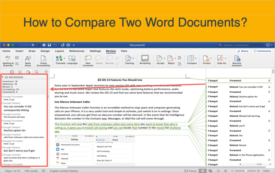Open the Quick Access Toolbar customize dropdown

coord(74,45)
